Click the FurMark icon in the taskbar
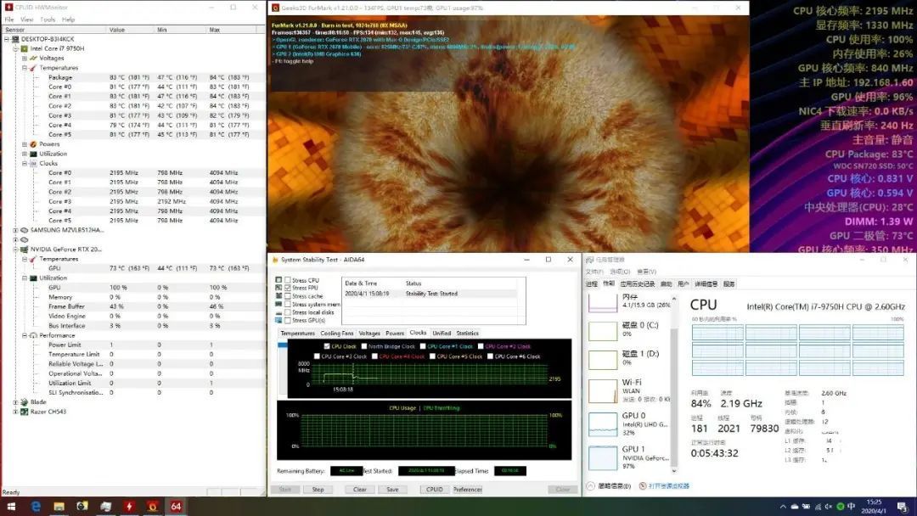 click(153, 506)
